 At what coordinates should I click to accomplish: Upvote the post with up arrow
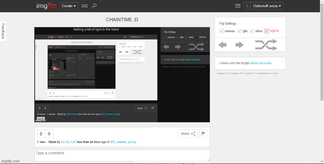tap(41, 134)
